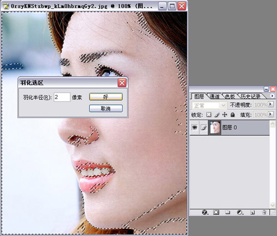
Task: Expand the 填充 fill slider arrow
Action: pos(270,115)
